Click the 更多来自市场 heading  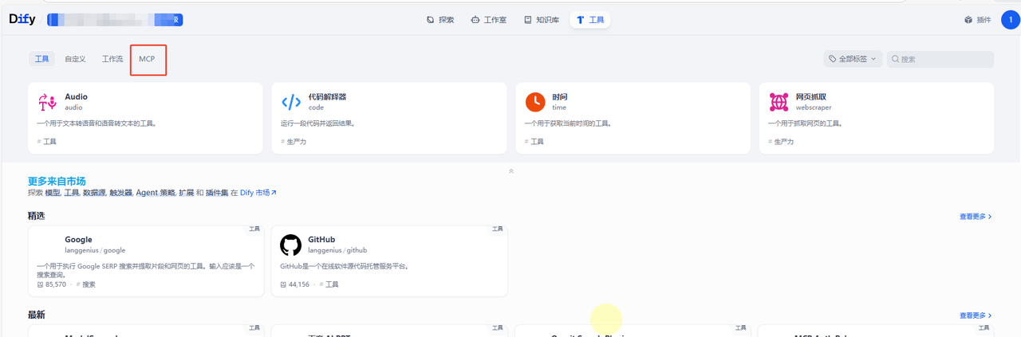57,181
